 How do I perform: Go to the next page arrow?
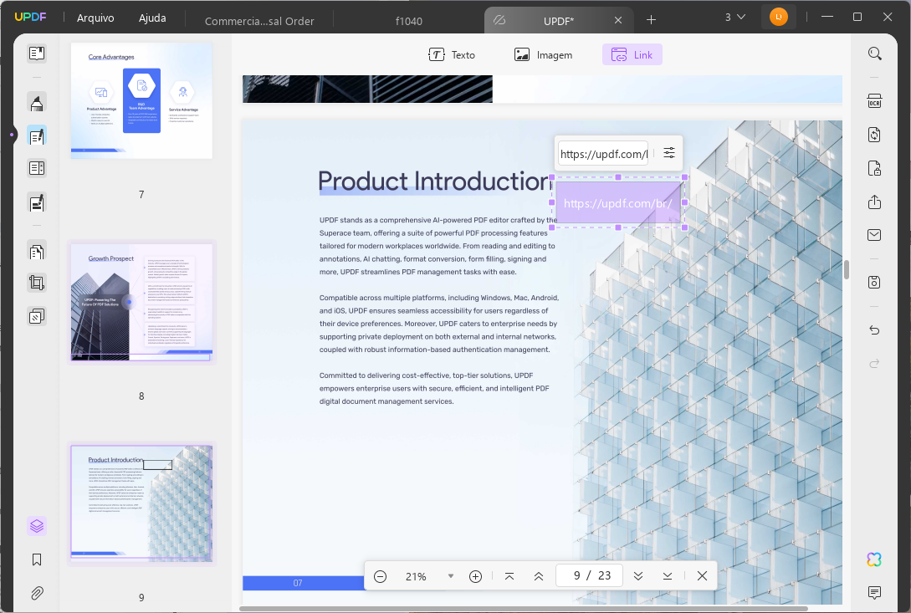click(638, 576)
